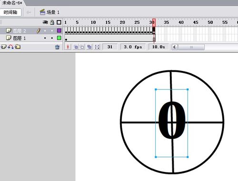This screenshot has height=181, width=238.
Task: Toggle lock all layers padlock icon
Action: [52, 22]
